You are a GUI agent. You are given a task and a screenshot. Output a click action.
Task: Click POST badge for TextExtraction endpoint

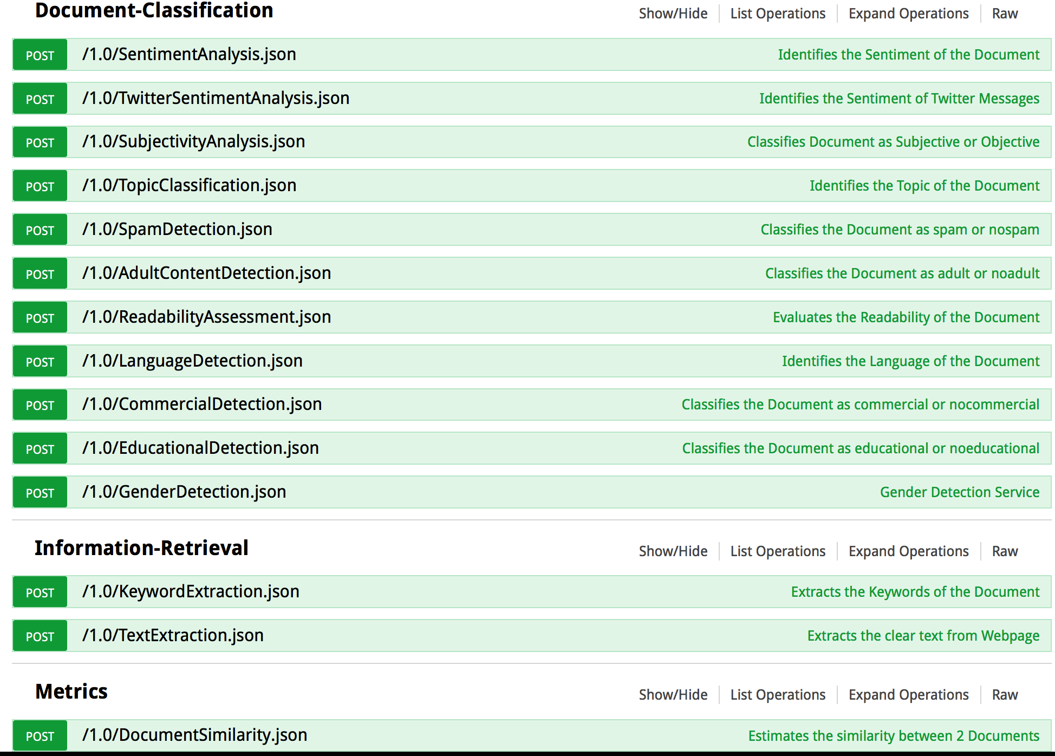[40, 636]
